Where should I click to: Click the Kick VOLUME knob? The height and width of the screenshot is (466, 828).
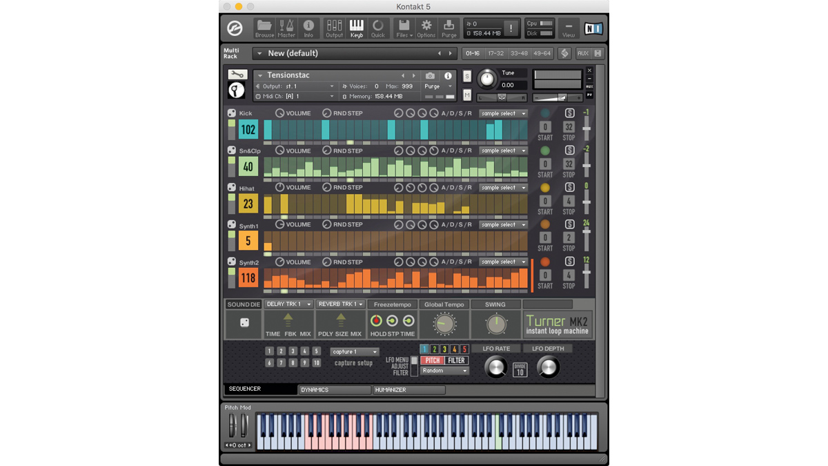pos(279,113)
